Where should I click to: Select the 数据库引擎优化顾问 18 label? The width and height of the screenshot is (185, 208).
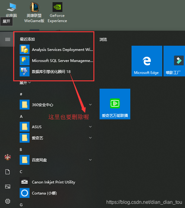(51, 71)
